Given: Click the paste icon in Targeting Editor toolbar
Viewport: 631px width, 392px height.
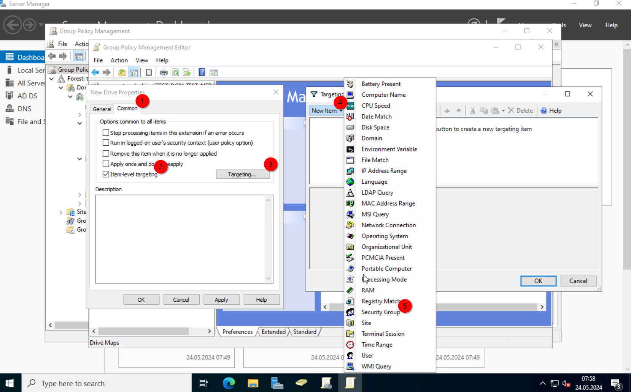Looking at the screenshot, I should pyautogui.click(x=495, y=111).
